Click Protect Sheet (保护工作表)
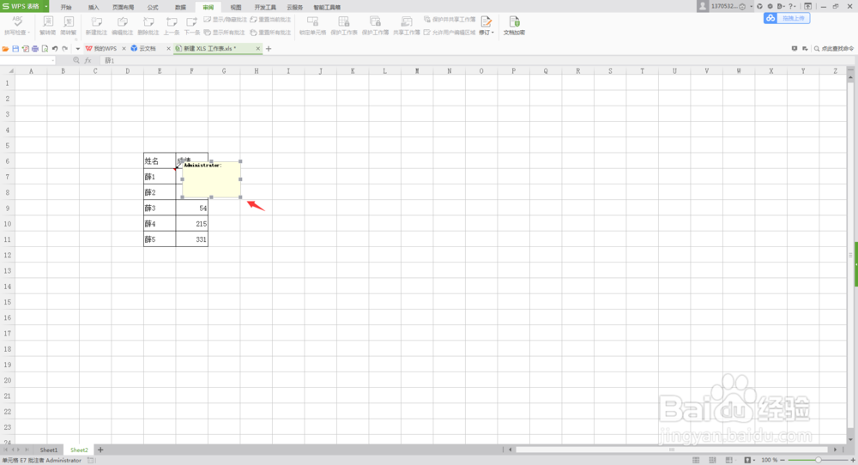 tap(344, 25)
